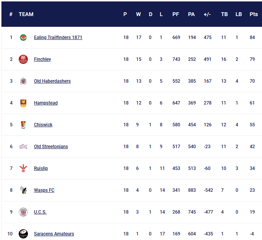
Task: Click the Finchley club crest icon
Action: tap(23, 59)
